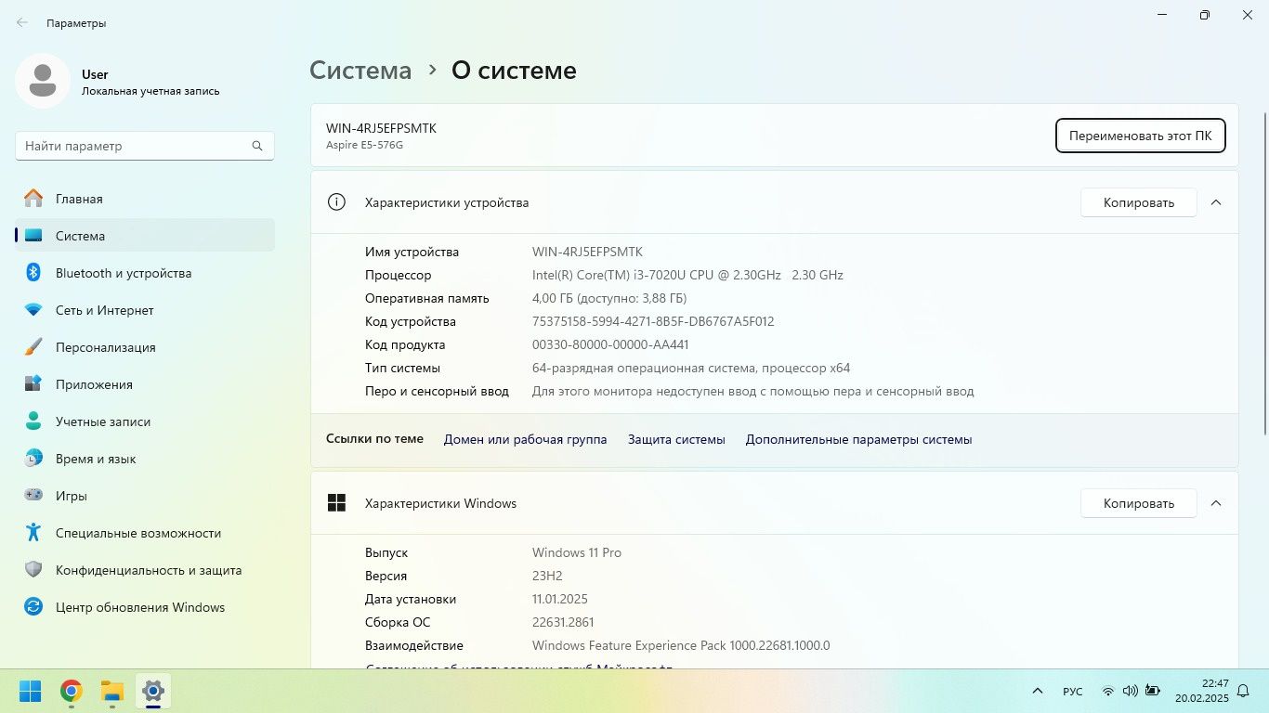The height and width of the screenshot is (713, 1269).
Task: Click the Приложения apps icon
Action: (33, 383)
